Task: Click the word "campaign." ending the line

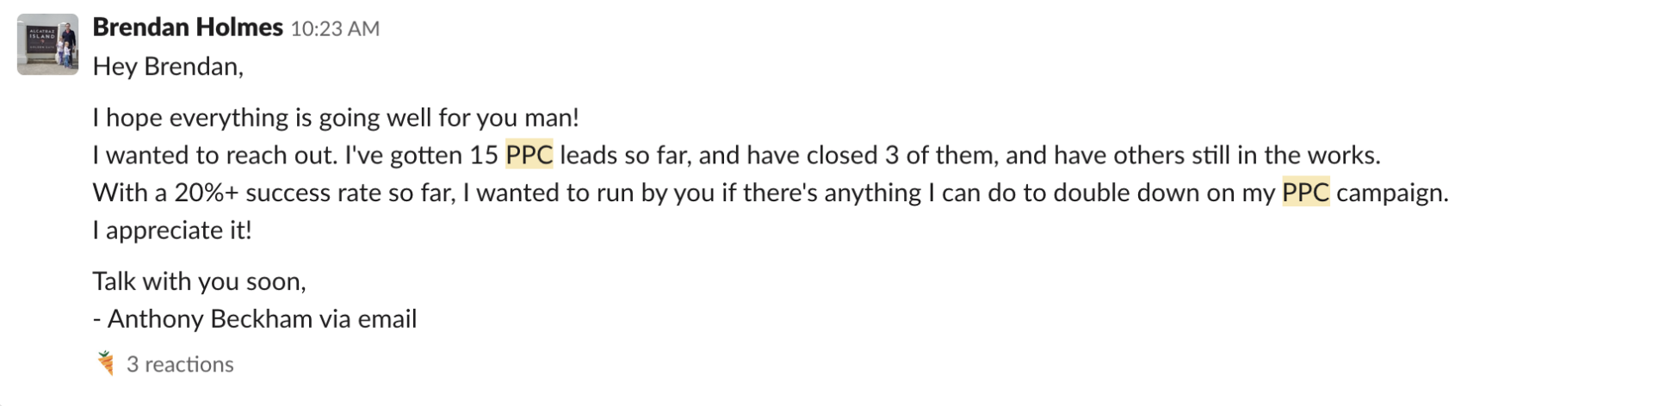Action: click(1392, 193)
